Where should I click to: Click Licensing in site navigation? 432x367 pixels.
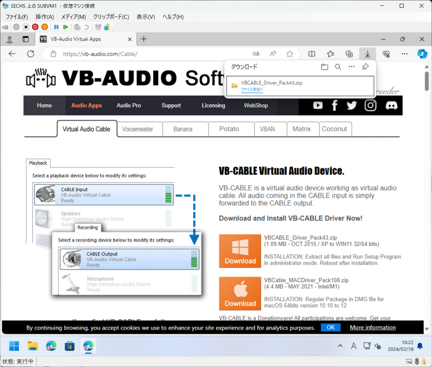pos(213,106)
